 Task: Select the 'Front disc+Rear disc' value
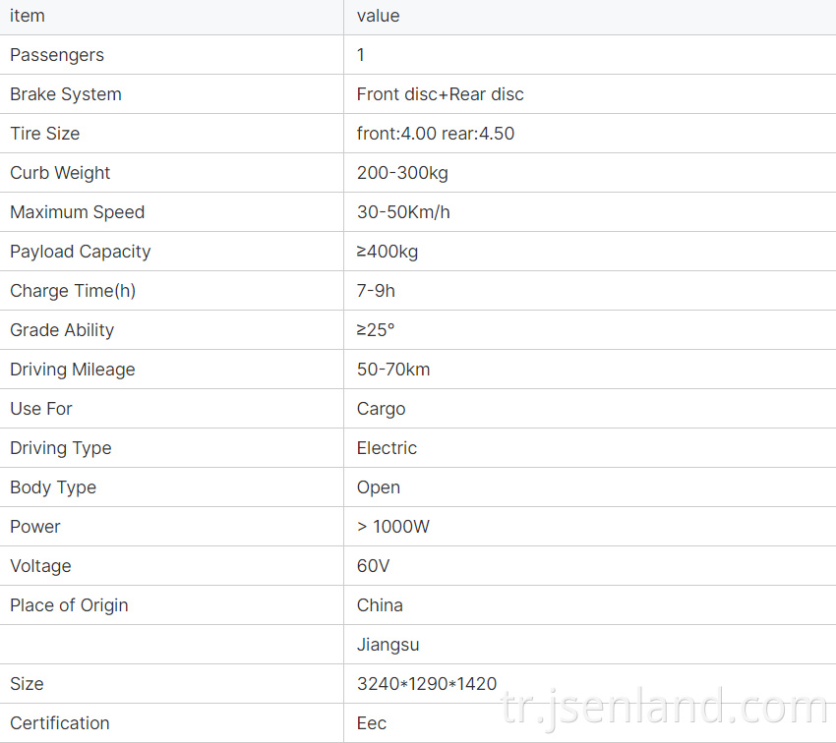441,94
